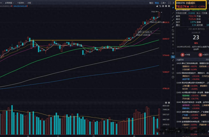Expand the 工具 dropdown menu

point(163,3)
